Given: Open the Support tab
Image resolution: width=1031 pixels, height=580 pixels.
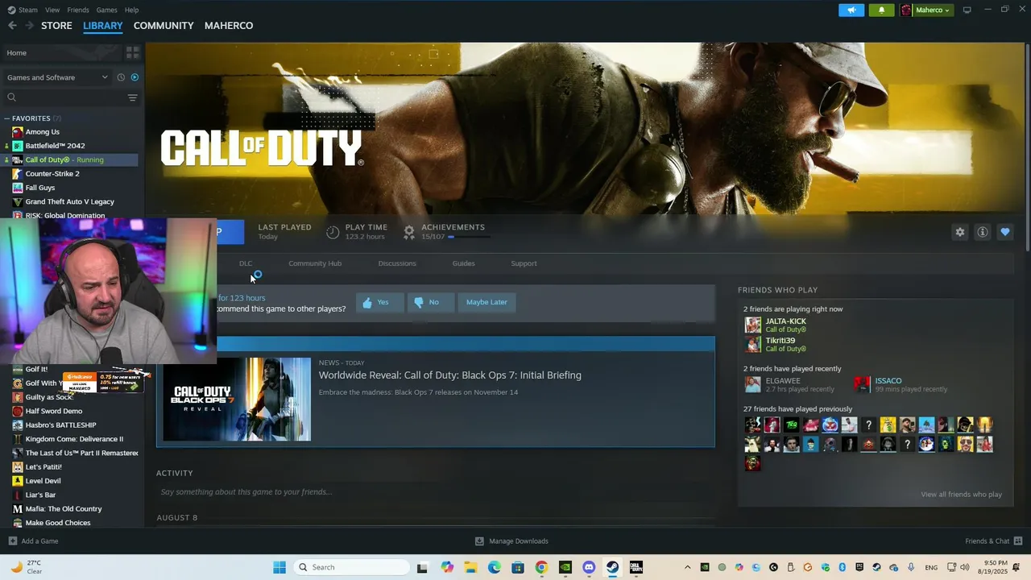Looking at the screenshot, I should (524, 263).
